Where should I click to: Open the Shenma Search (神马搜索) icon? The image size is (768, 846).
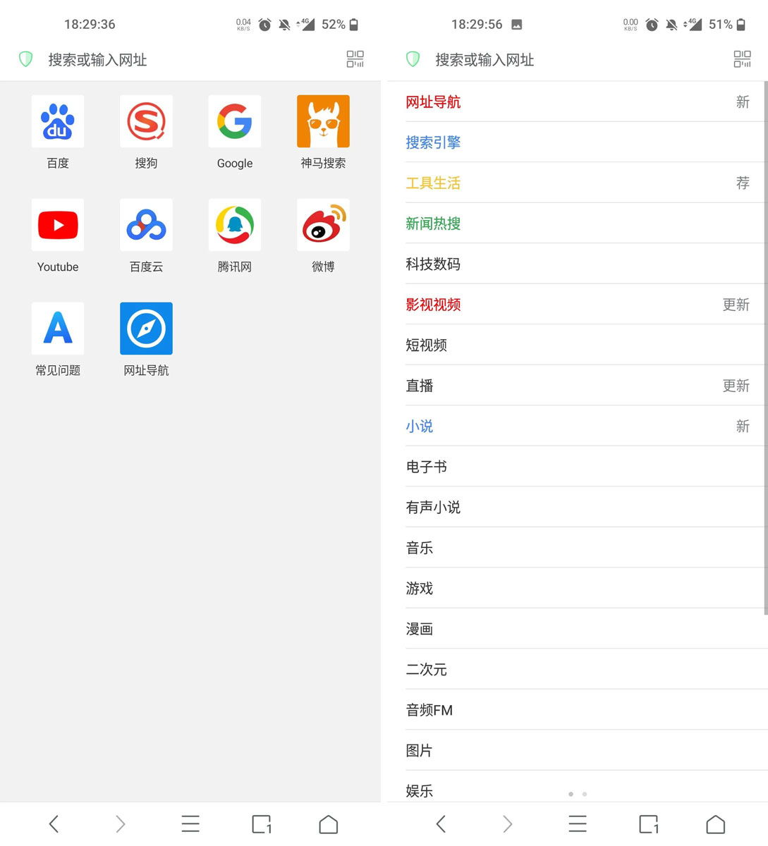click(x=323, y=121)
